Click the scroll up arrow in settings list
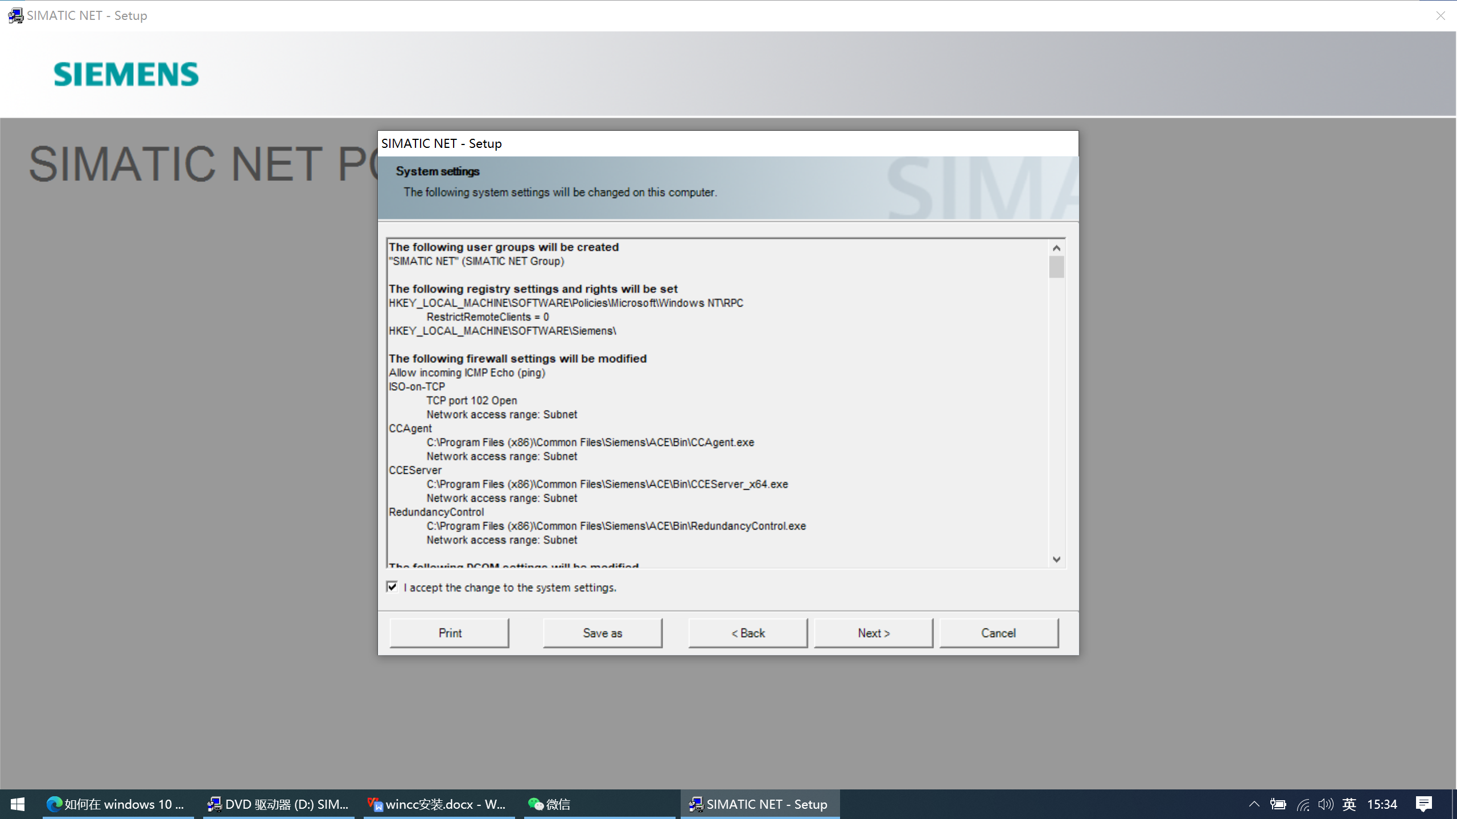The width and height of the screenshot is (1457, 819). pos(1056,248)
